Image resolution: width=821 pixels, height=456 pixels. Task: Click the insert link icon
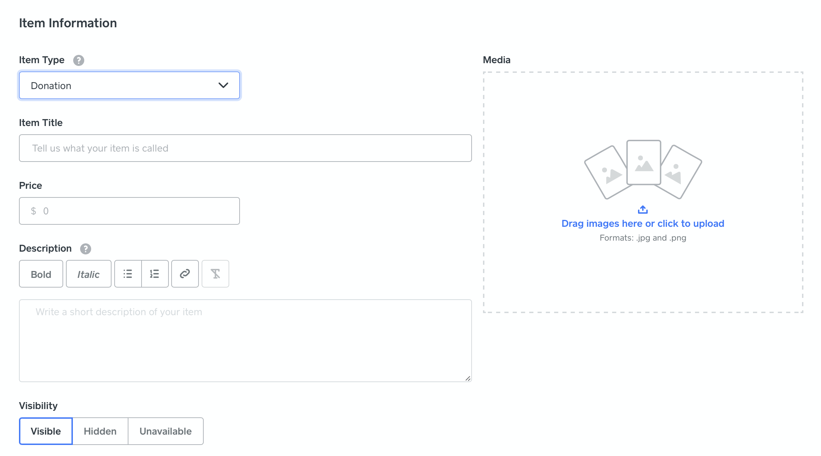click(185, 274)
